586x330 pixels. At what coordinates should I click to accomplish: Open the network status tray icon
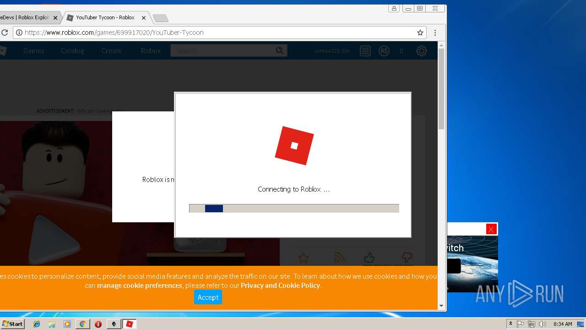point(532,324)
